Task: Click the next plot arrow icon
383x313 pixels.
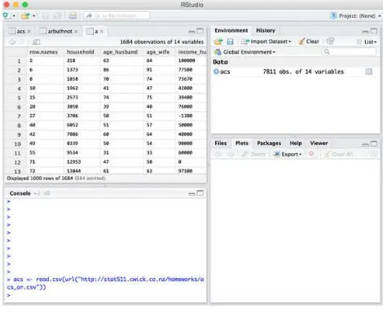Action: click(x=231, y=154)
